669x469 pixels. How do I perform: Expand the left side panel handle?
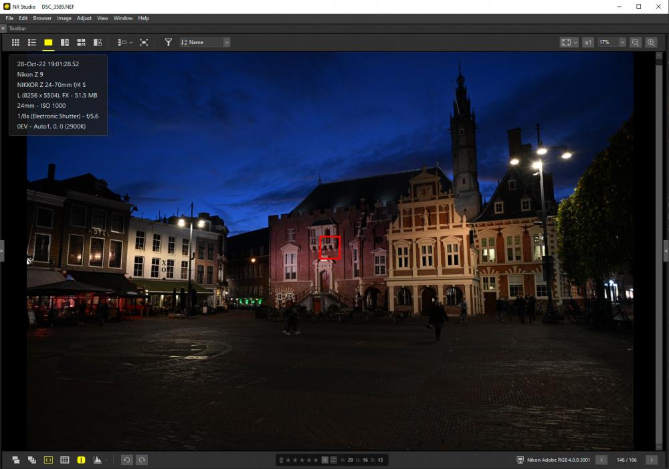tap(2, 251)
